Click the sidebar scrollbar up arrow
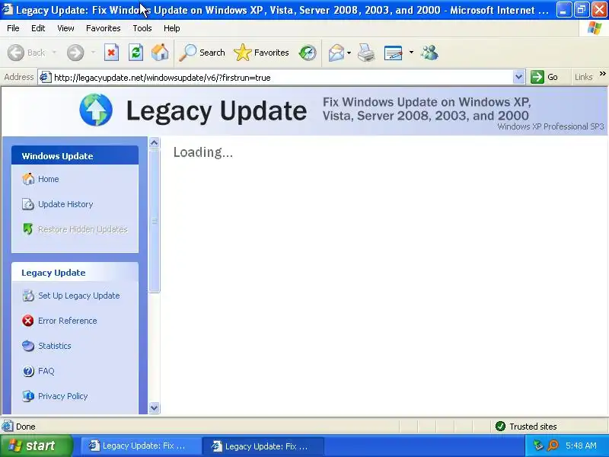Viewport: 609px width, 457px height. coord(155,143)
